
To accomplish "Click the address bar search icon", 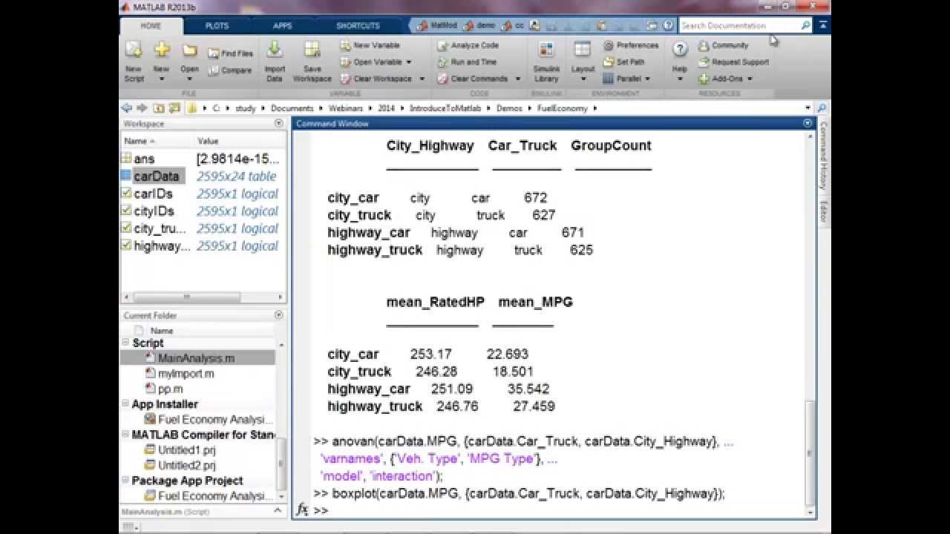I will 822,108.
